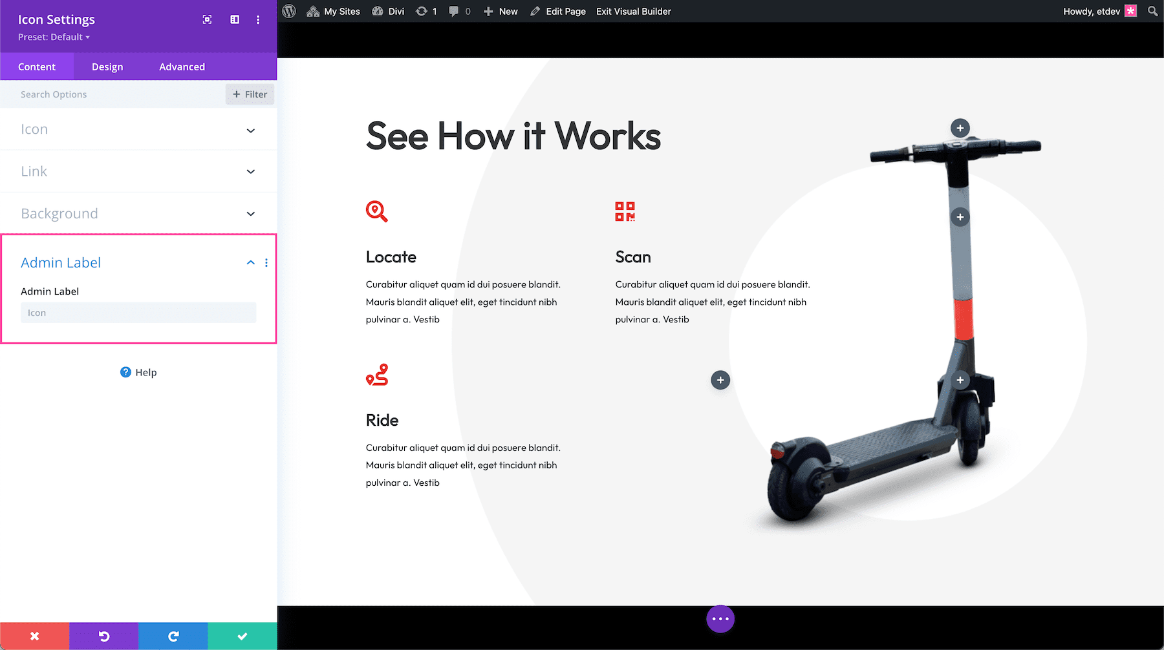Collapse the Admin Label section
Image resolution: width=1164 pixels, height=650 pixels.
coord(250,262)
